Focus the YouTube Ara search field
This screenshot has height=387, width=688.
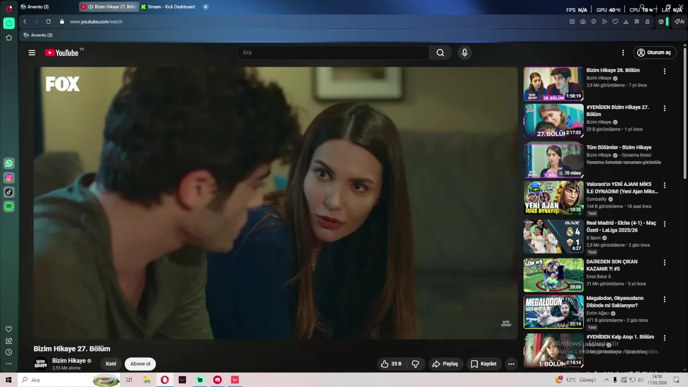click(333, 53)
